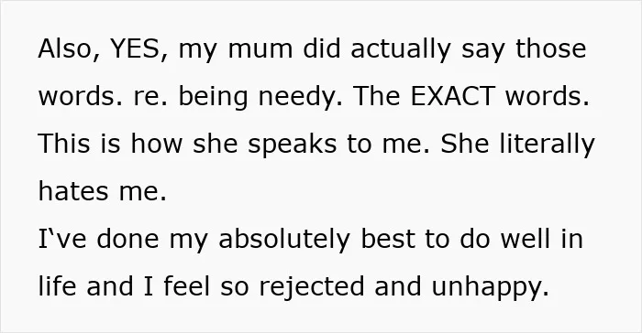Viewport: 642px width, 333px height.
Task: Click on the word "actually"
Action: point(401,49)
